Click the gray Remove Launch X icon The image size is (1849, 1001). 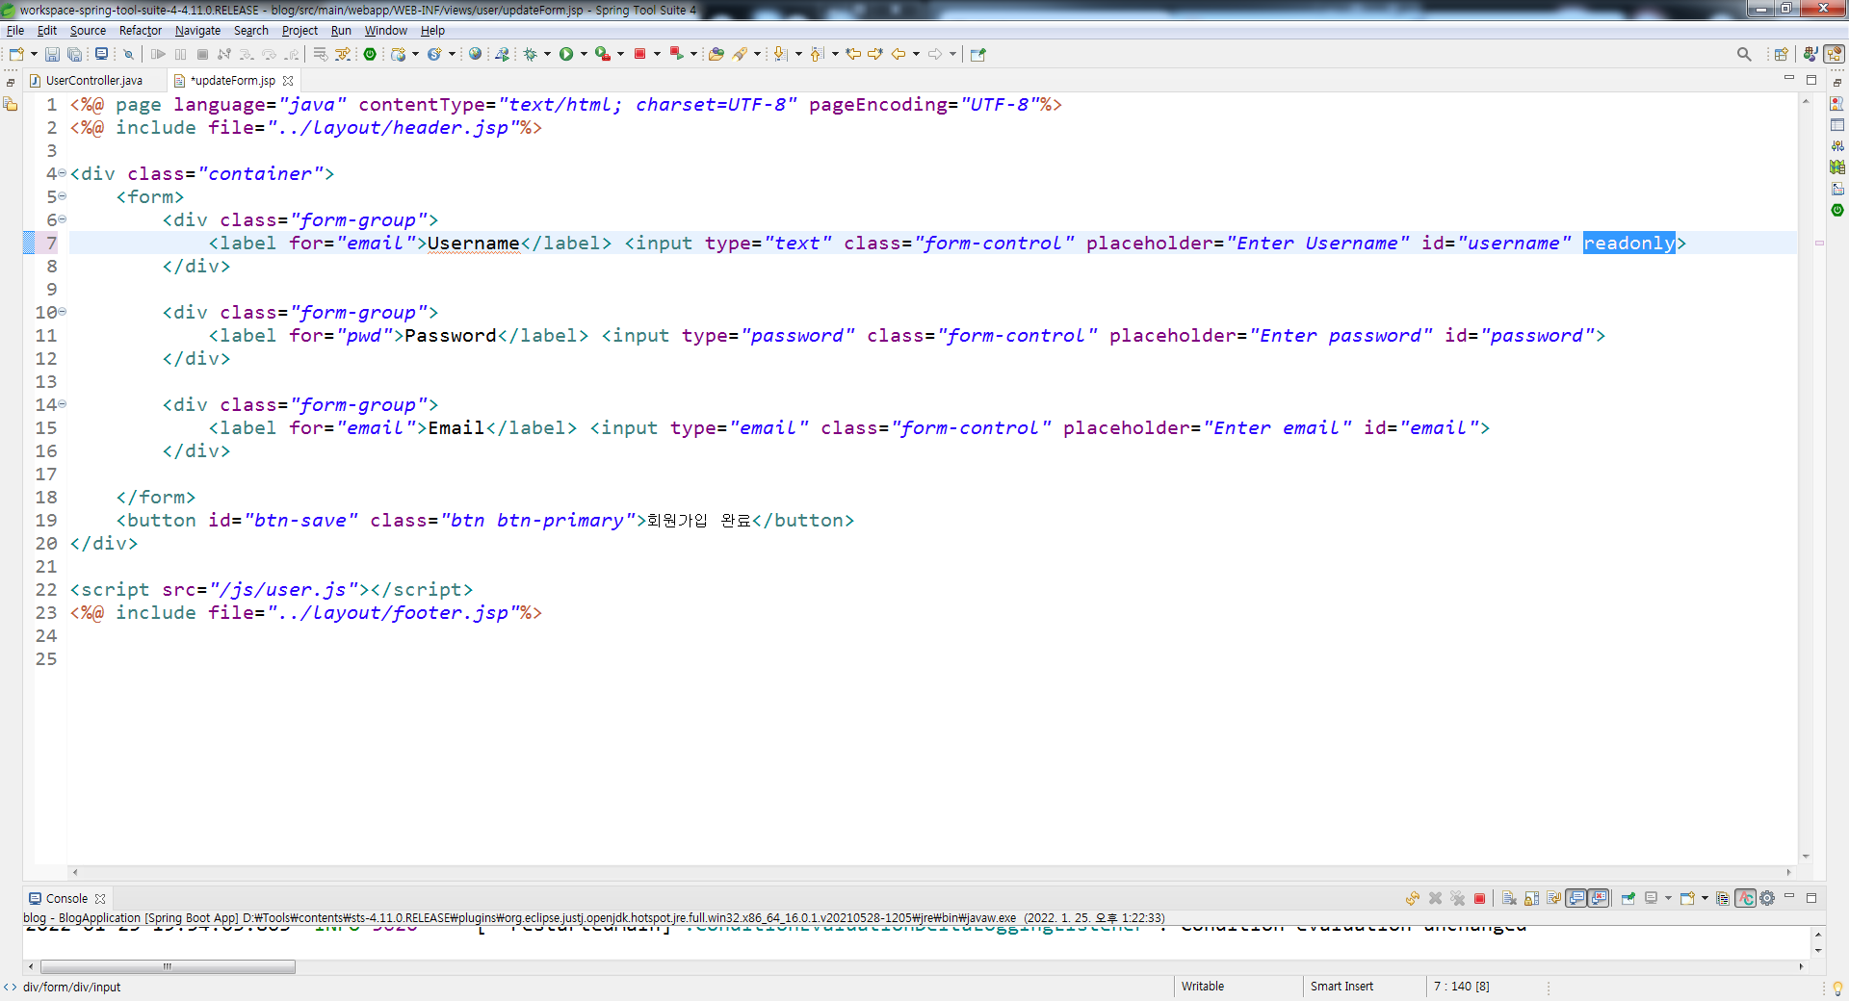click(1435, 898)
